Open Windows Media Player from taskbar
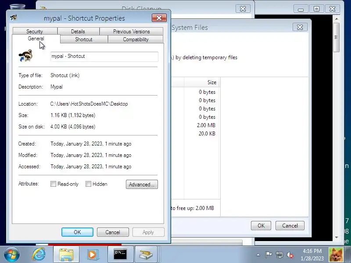This screenshot has width=351, height=263. [x=92, y=255]
